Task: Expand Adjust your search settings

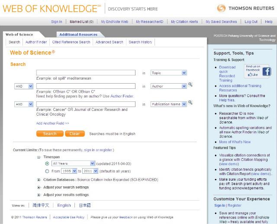Action: (39, 188)
